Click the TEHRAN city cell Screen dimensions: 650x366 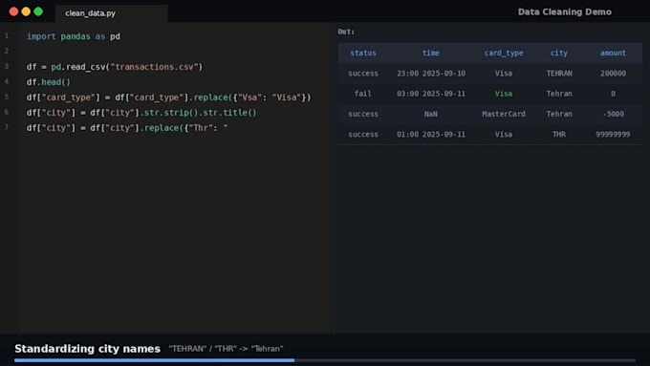click(559, 74)
